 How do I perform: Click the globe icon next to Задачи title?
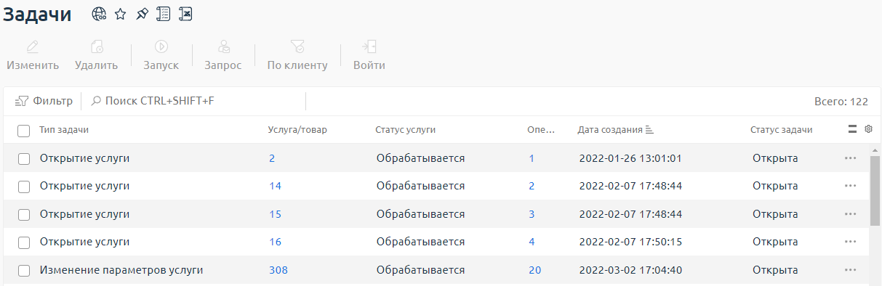click(99, 14)
